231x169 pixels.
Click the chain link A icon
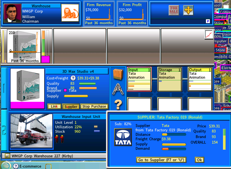click(x=118, y=89)
